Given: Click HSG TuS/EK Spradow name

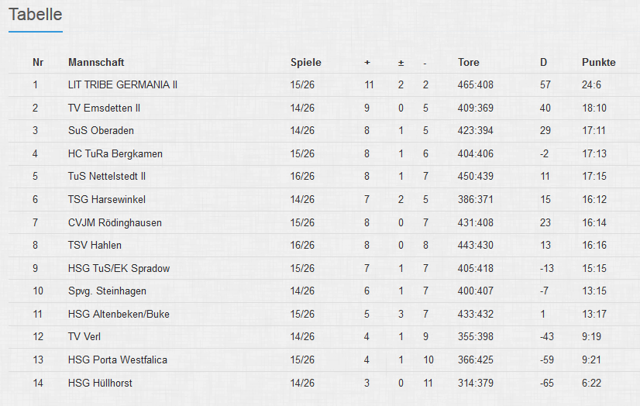Looking at the screenshot, I should [x=119, y=268].
